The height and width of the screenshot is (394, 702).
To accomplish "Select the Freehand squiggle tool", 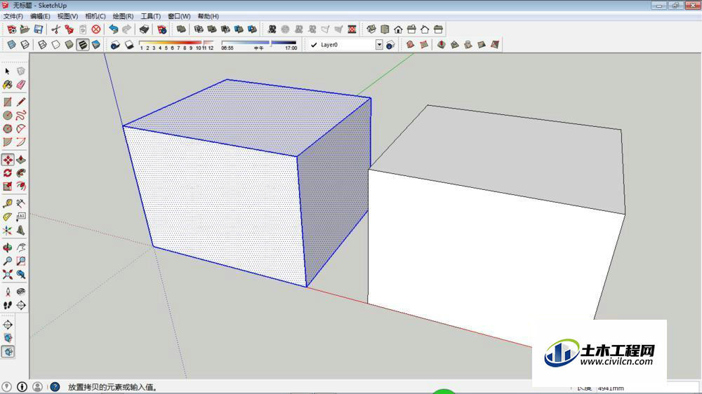I will [x=21, y=116].
